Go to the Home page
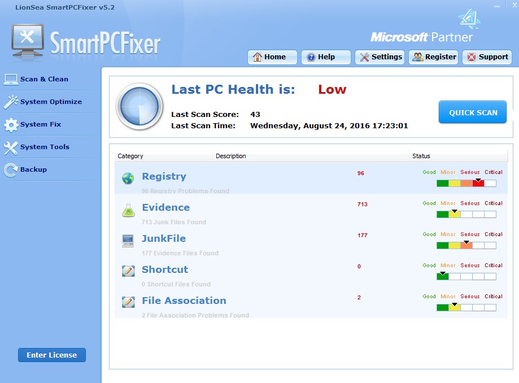 [272, 57]
